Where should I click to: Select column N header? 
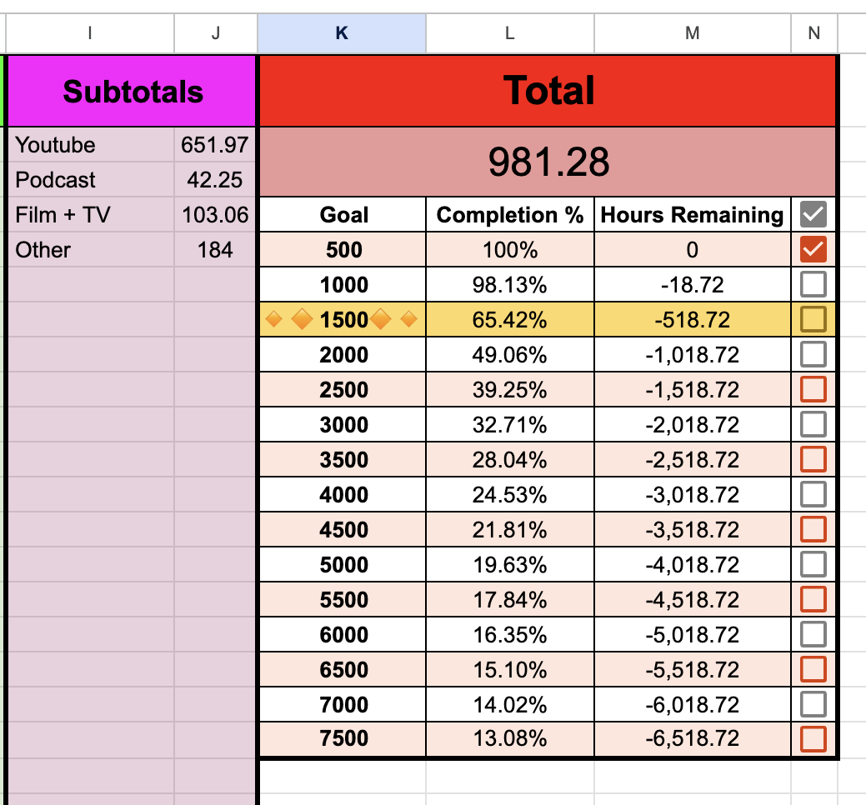pos(813,33)
